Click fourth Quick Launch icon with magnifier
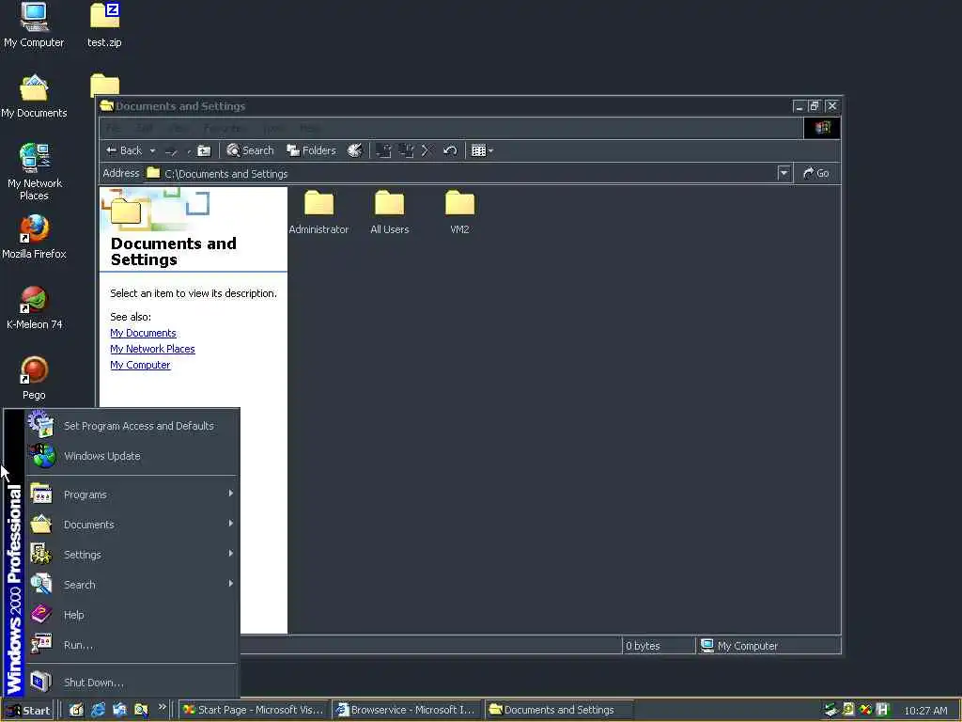Viewport: 962px width, 722px height. (141, 710)
